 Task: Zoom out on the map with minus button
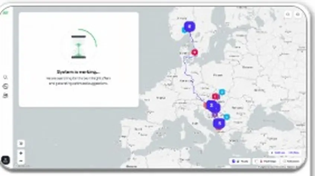[x=21, y=161]
